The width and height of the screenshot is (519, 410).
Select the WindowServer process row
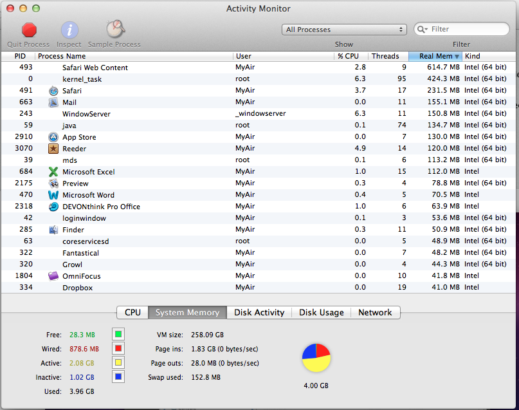258,113
